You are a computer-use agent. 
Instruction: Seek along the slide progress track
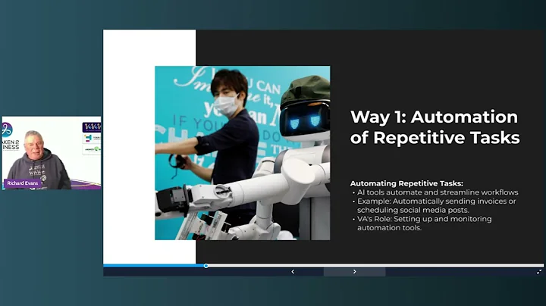(x=323, y=266)
